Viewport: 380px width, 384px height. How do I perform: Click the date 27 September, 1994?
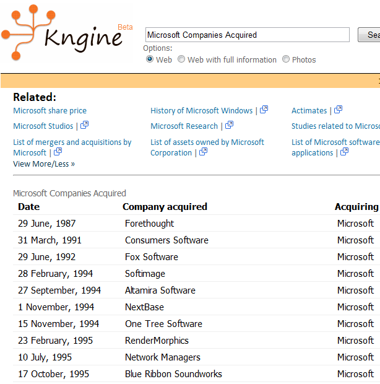(x=59, y=290)
